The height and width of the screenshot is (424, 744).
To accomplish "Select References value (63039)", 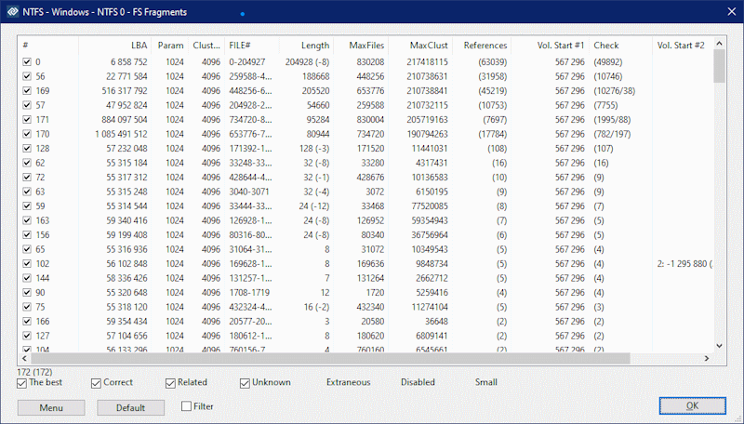I will (x=492, y=62).
